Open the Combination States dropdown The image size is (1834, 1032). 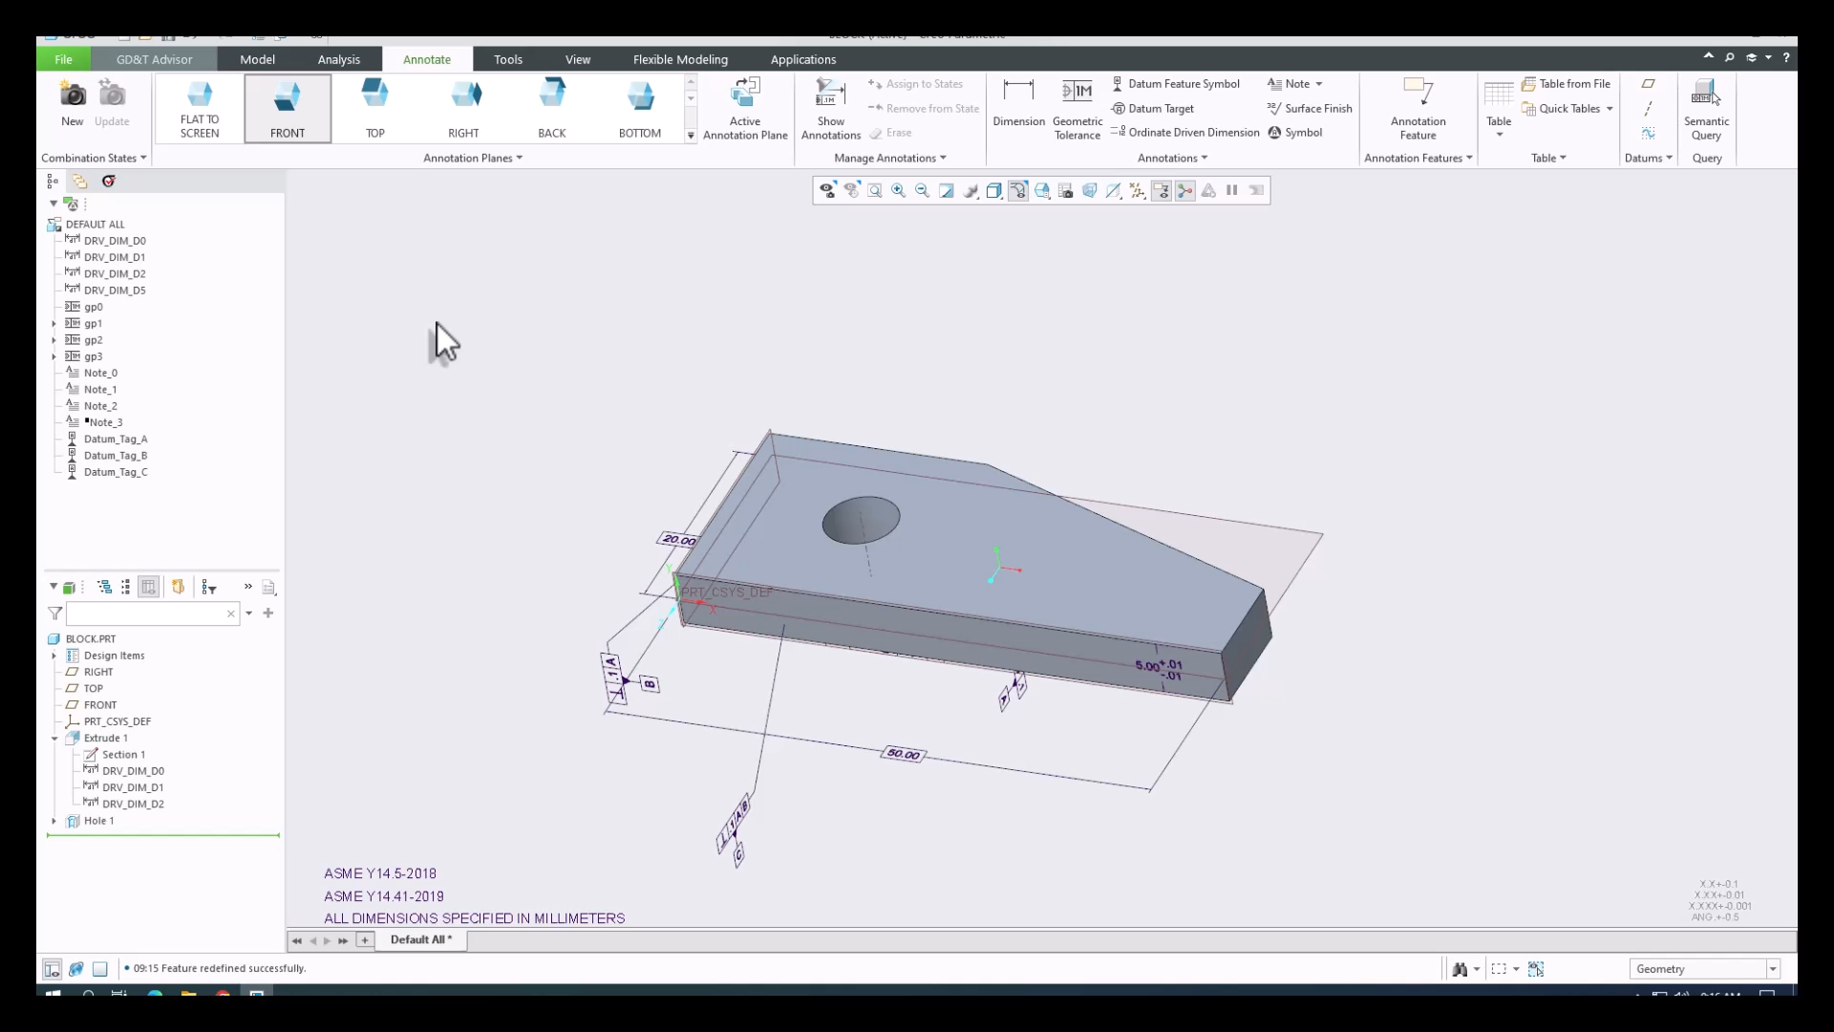coord(94,159)
